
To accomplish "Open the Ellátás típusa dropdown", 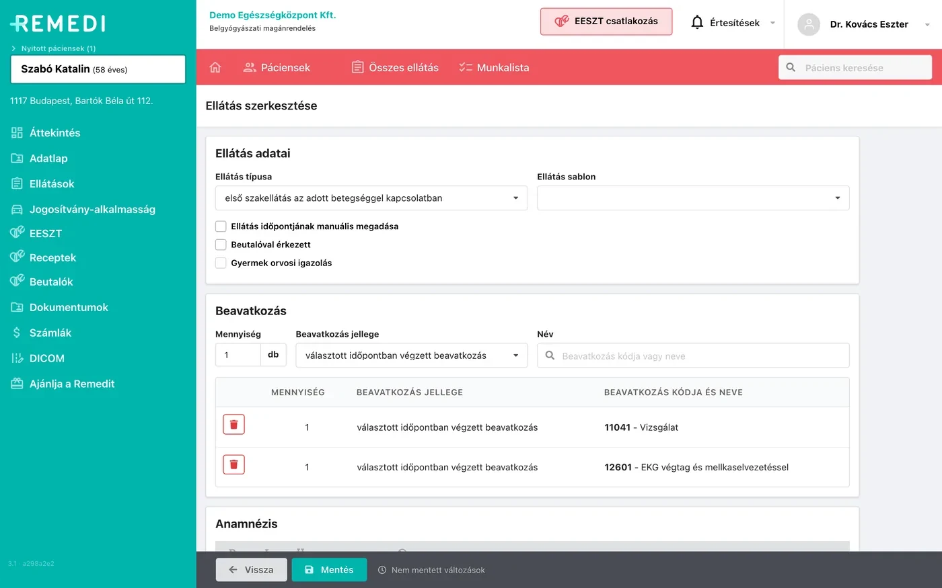I will point(371,198).
